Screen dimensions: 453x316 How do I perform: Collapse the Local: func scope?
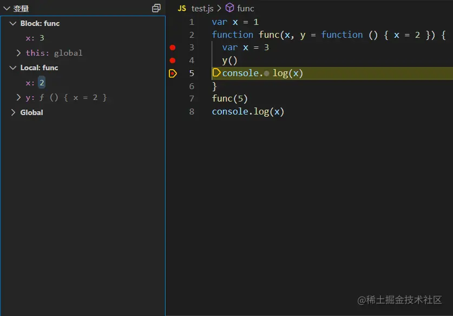(x=13, y=68)
